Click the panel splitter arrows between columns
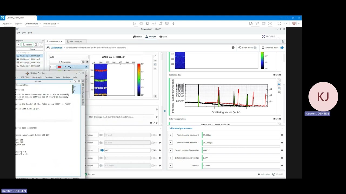This screenshot has height=194, width=346. coord(165,111)
